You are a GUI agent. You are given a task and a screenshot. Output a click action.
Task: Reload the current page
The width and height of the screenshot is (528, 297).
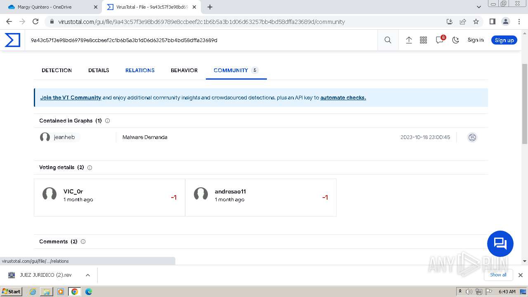pyautogui.click(x=35, y=21)
